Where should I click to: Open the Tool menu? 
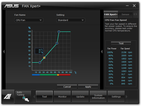[x=44, y=97]
